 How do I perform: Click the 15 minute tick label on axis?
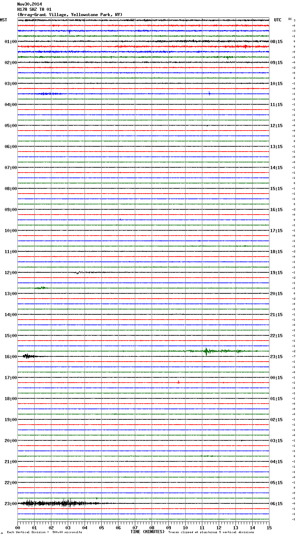(269, 528)
